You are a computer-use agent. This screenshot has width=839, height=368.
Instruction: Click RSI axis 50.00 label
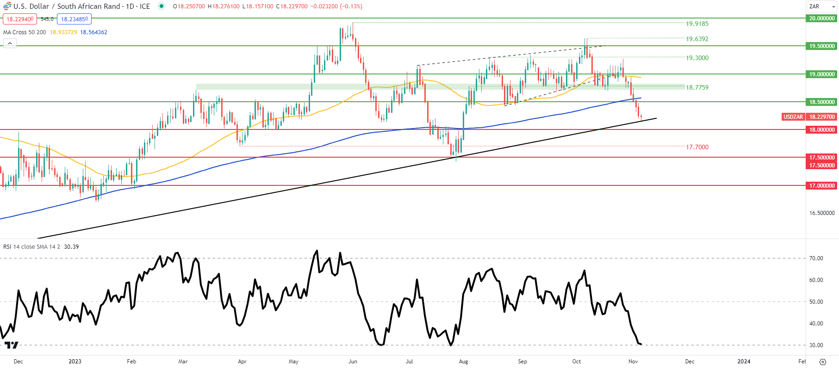816,302
